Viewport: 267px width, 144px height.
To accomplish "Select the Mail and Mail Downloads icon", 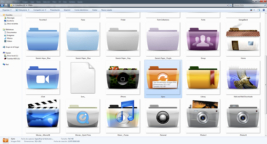I will coord(243,77).
